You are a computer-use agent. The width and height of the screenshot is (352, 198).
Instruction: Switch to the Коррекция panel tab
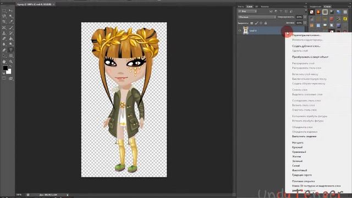[x=315, y=7]
